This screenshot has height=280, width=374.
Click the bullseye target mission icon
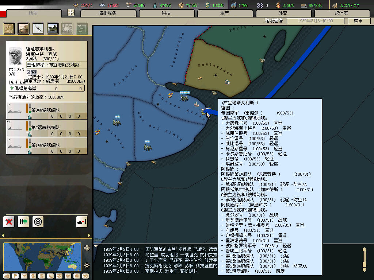38,221
